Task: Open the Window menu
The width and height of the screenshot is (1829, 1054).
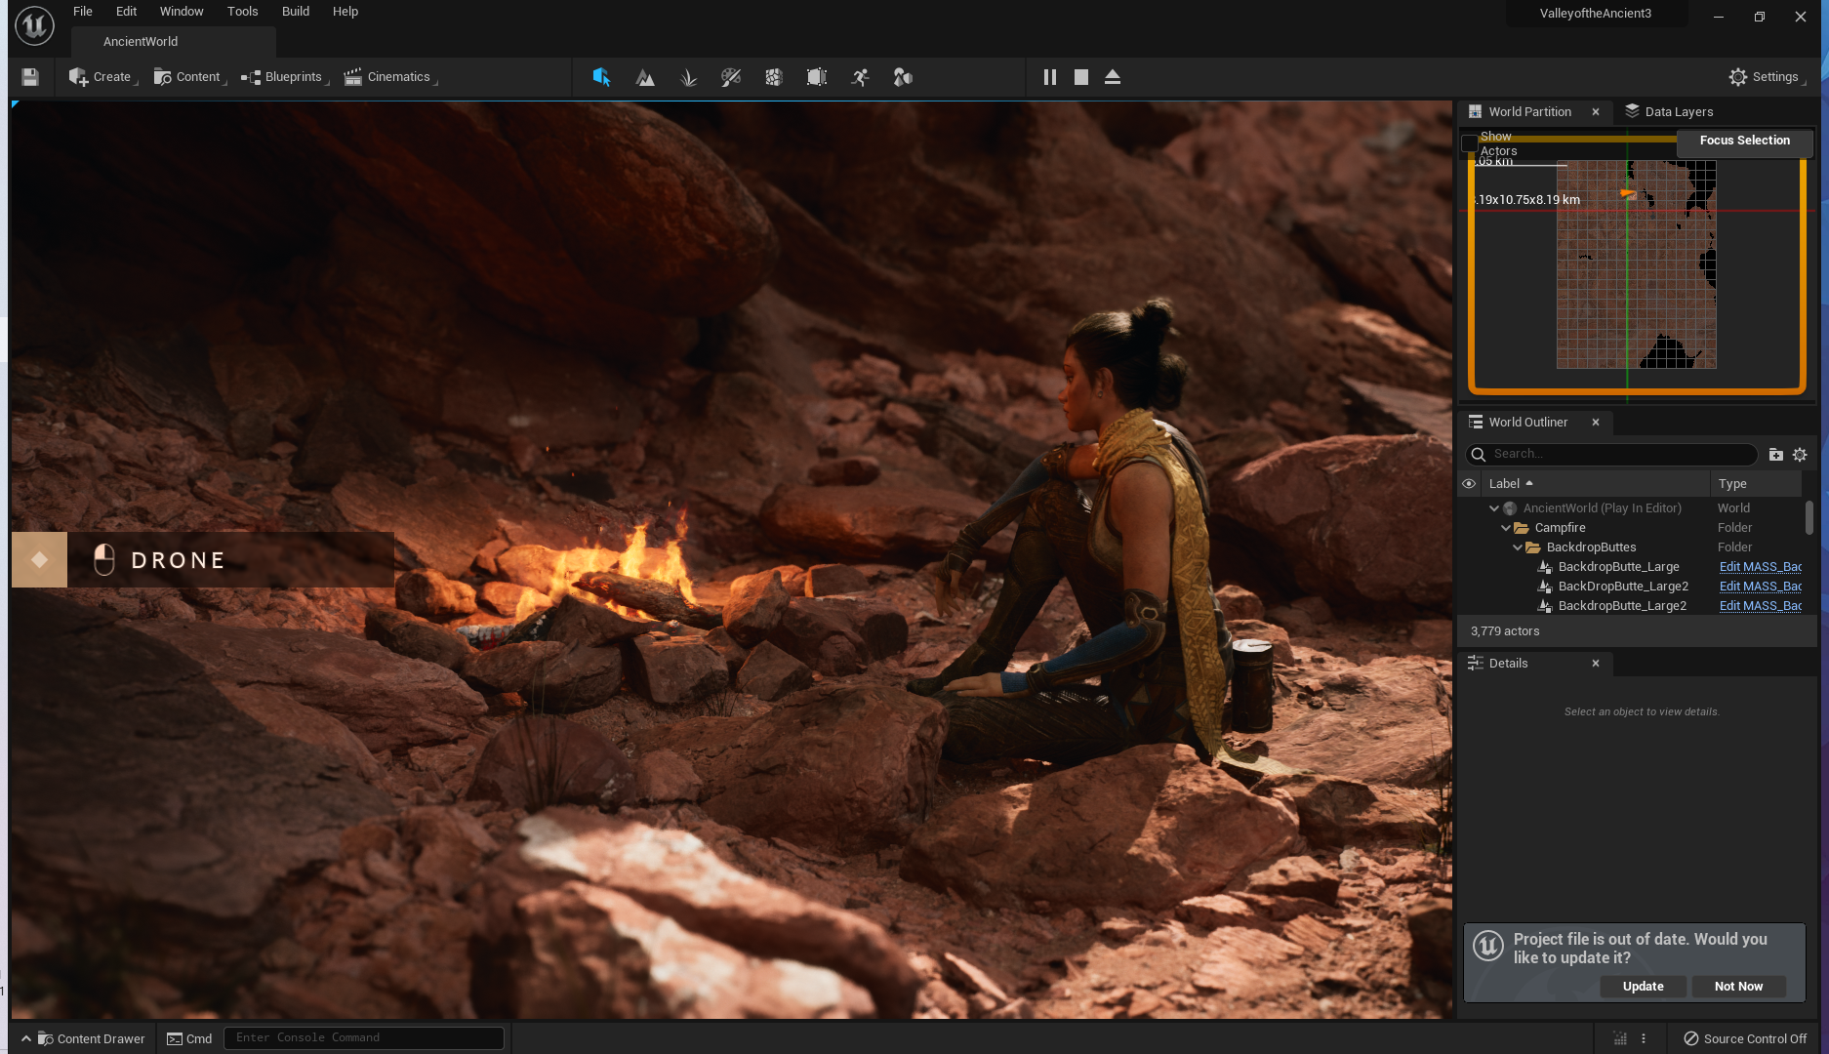Action: point(182,12)
